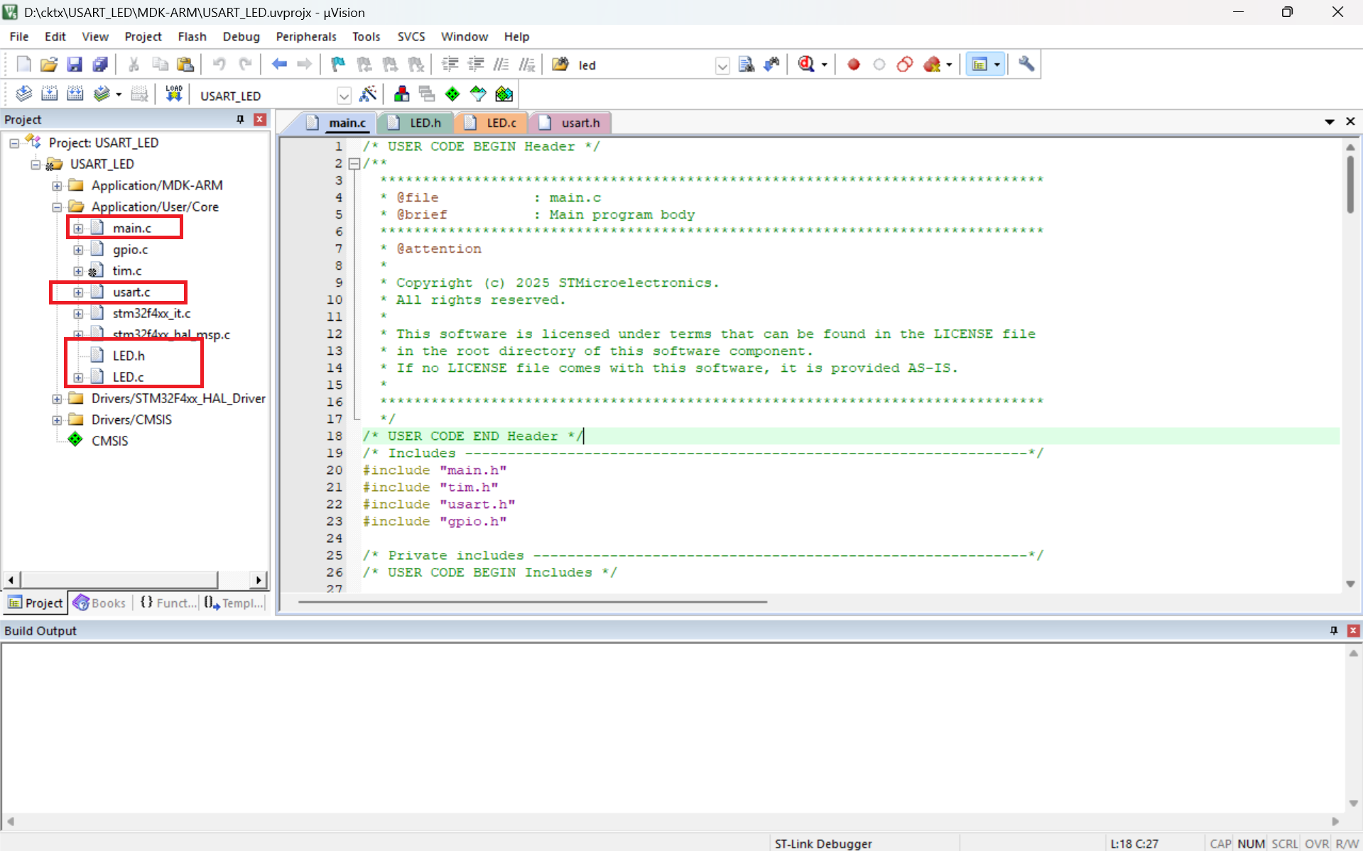The image size is (1363, 851).
Task: Save the current file with floppy icon
Action: pyautogui.click(x=75, y=65)
